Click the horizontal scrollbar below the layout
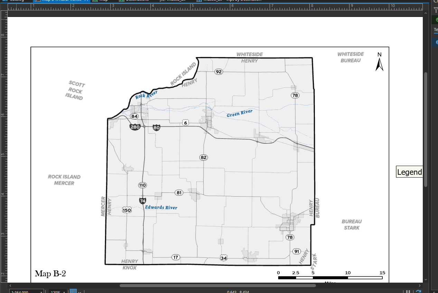This screenshot has width=438, height=293. pos(218,285)
